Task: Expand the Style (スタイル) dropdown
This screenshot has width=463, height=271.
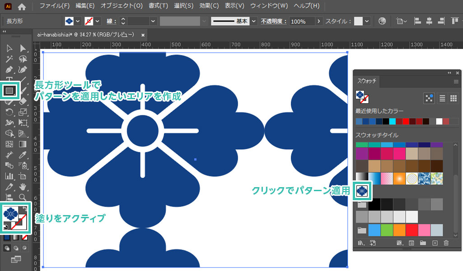Action: (x=367, y=21)
